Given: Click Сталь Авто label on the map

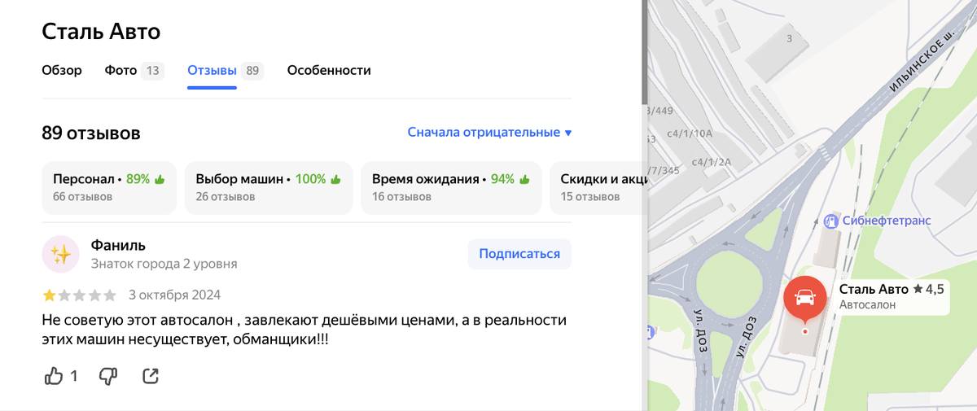Looking at the screenshot, I should pyautogui.click(x=874, y=289).
